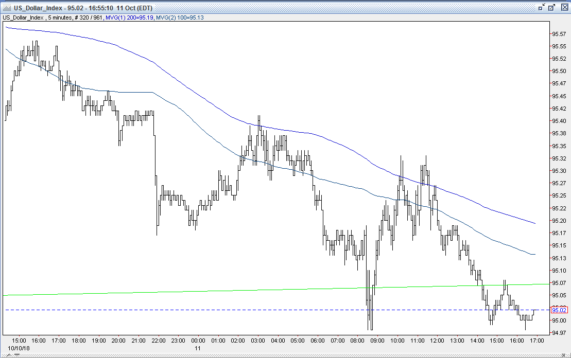Click the 00:00 time axis label

click(198, 341)
